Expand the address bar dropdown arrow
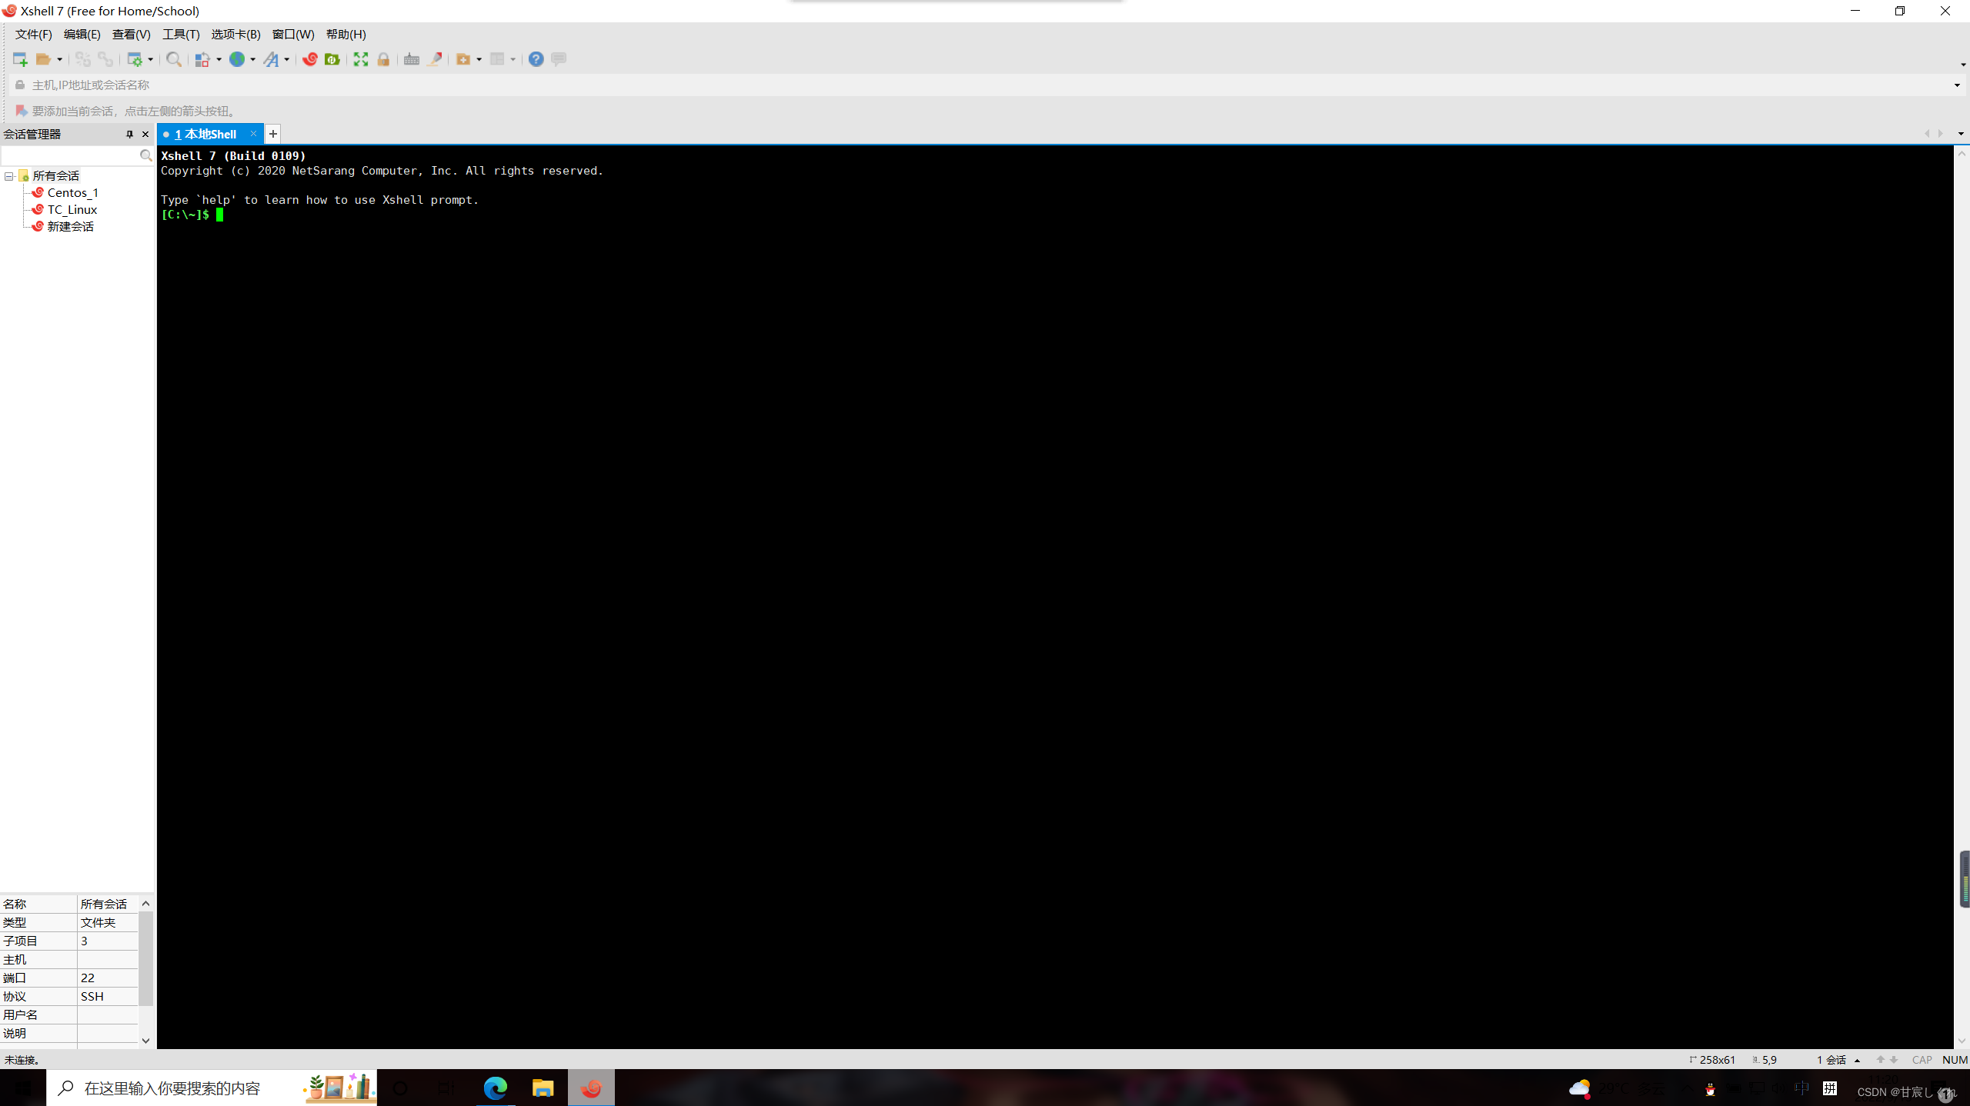This screenshot has width=1970, height=1106. (1957, 85)
